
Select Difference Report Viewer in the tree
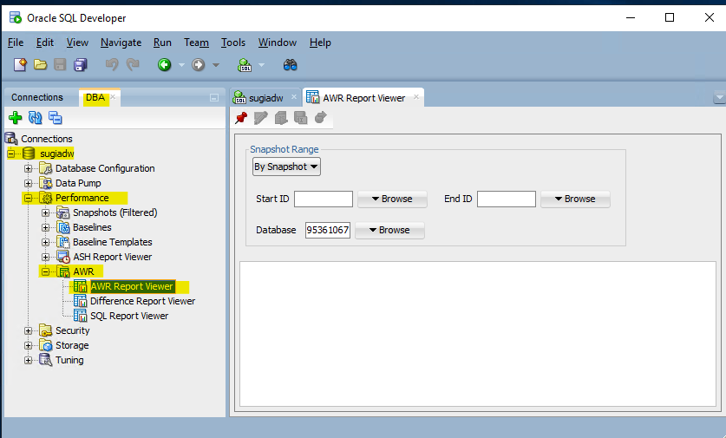142,301
